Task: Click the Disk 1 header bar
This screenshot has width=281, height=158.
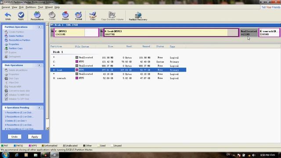Action: point(166,25)
